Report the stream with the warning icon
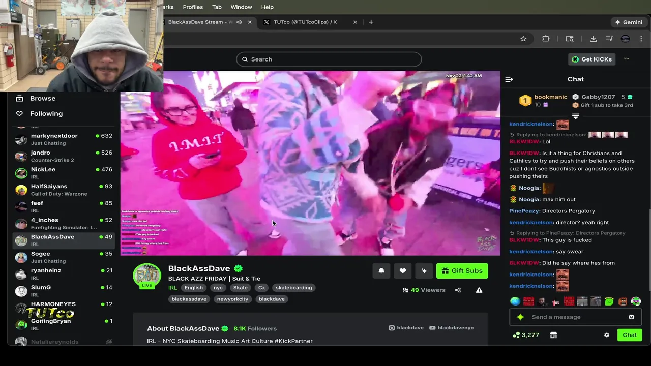This screenshot has height=366, width=651. click(x=479, y=290)
